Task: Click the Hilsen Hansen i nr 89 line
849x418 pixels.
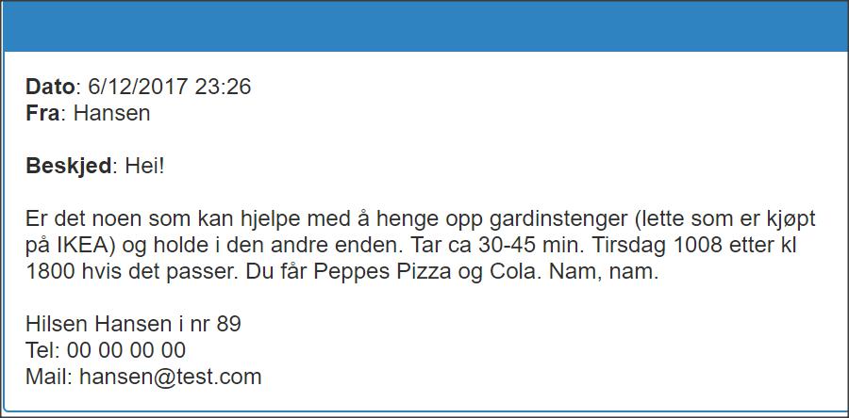Action: 133,325
